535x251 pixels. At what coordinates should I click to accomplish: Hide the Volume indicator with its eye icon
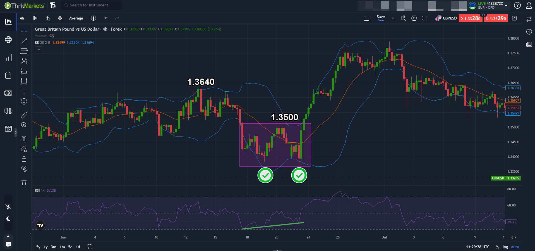(52, 36)
